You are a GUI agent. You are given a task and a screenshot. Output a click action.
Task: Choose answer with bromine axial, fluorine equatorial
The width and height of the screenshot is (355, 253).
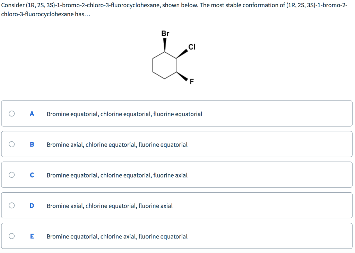[x=117, y=145]
